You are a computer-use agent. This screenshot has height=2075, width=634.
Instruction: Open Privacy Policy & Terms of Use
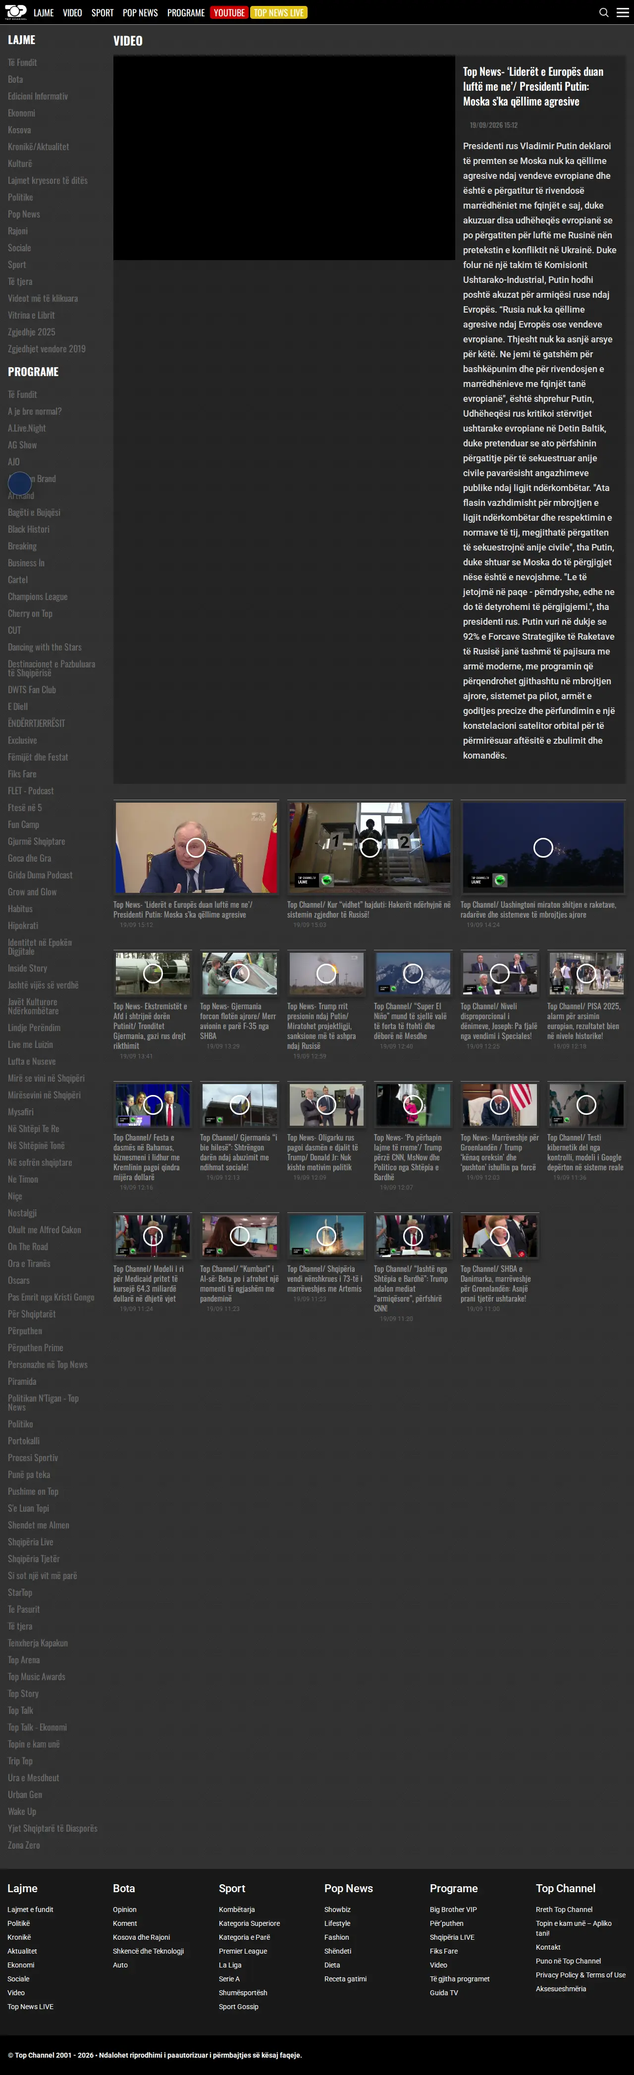[580, 1974]
